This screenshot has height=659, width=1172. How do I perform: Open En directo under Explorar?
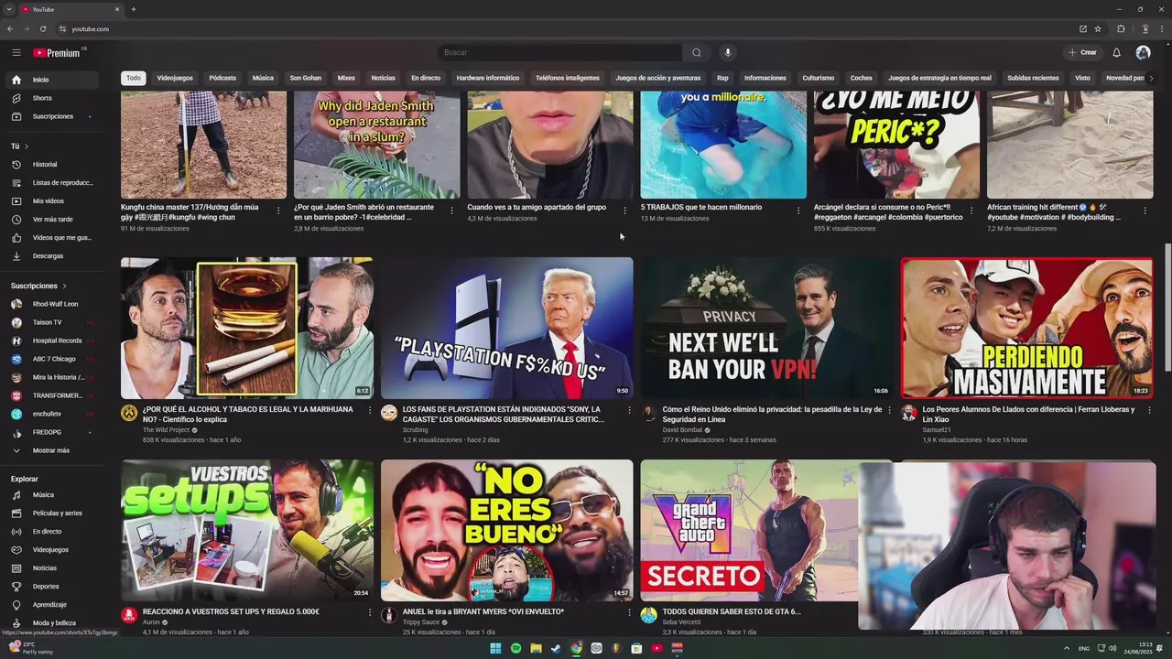[51, 532]
